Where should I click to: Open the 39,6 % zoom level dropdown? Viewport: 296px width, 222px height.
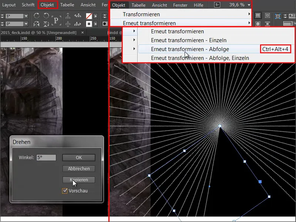[x=249, y=5]
